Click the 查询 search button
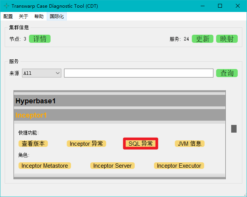This screenshot has height=197, width=247. [227, 73]
